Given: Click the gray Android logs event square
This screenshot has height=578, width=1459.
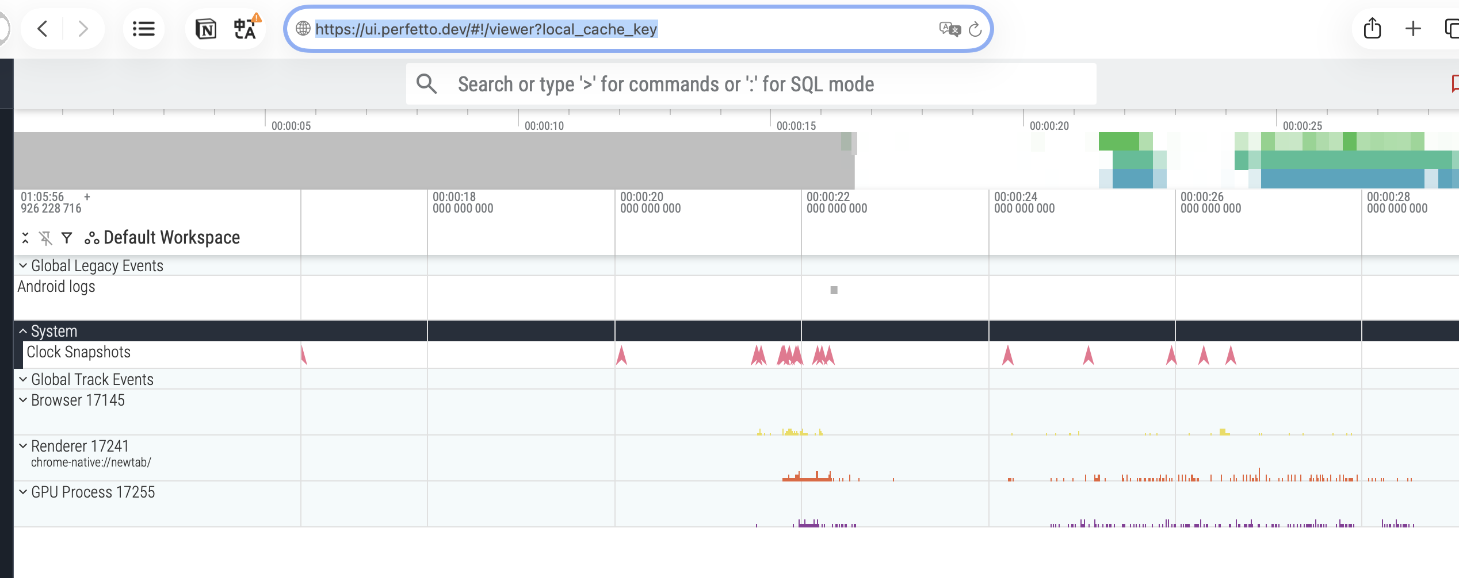Looking at the screenshot, I should click(x=834, y=290).
